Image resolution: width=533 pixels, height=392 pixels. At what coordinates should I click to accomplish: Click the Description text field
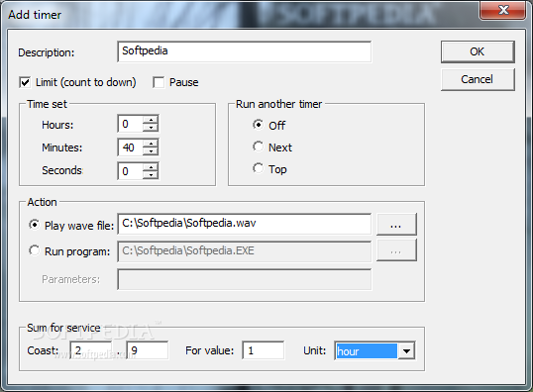244,51
